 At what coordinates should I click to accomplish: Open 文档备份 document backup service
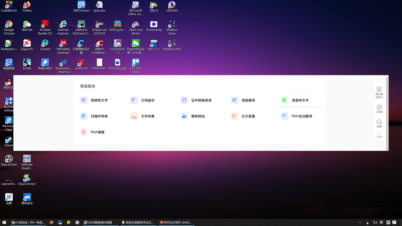pos(143,100)
